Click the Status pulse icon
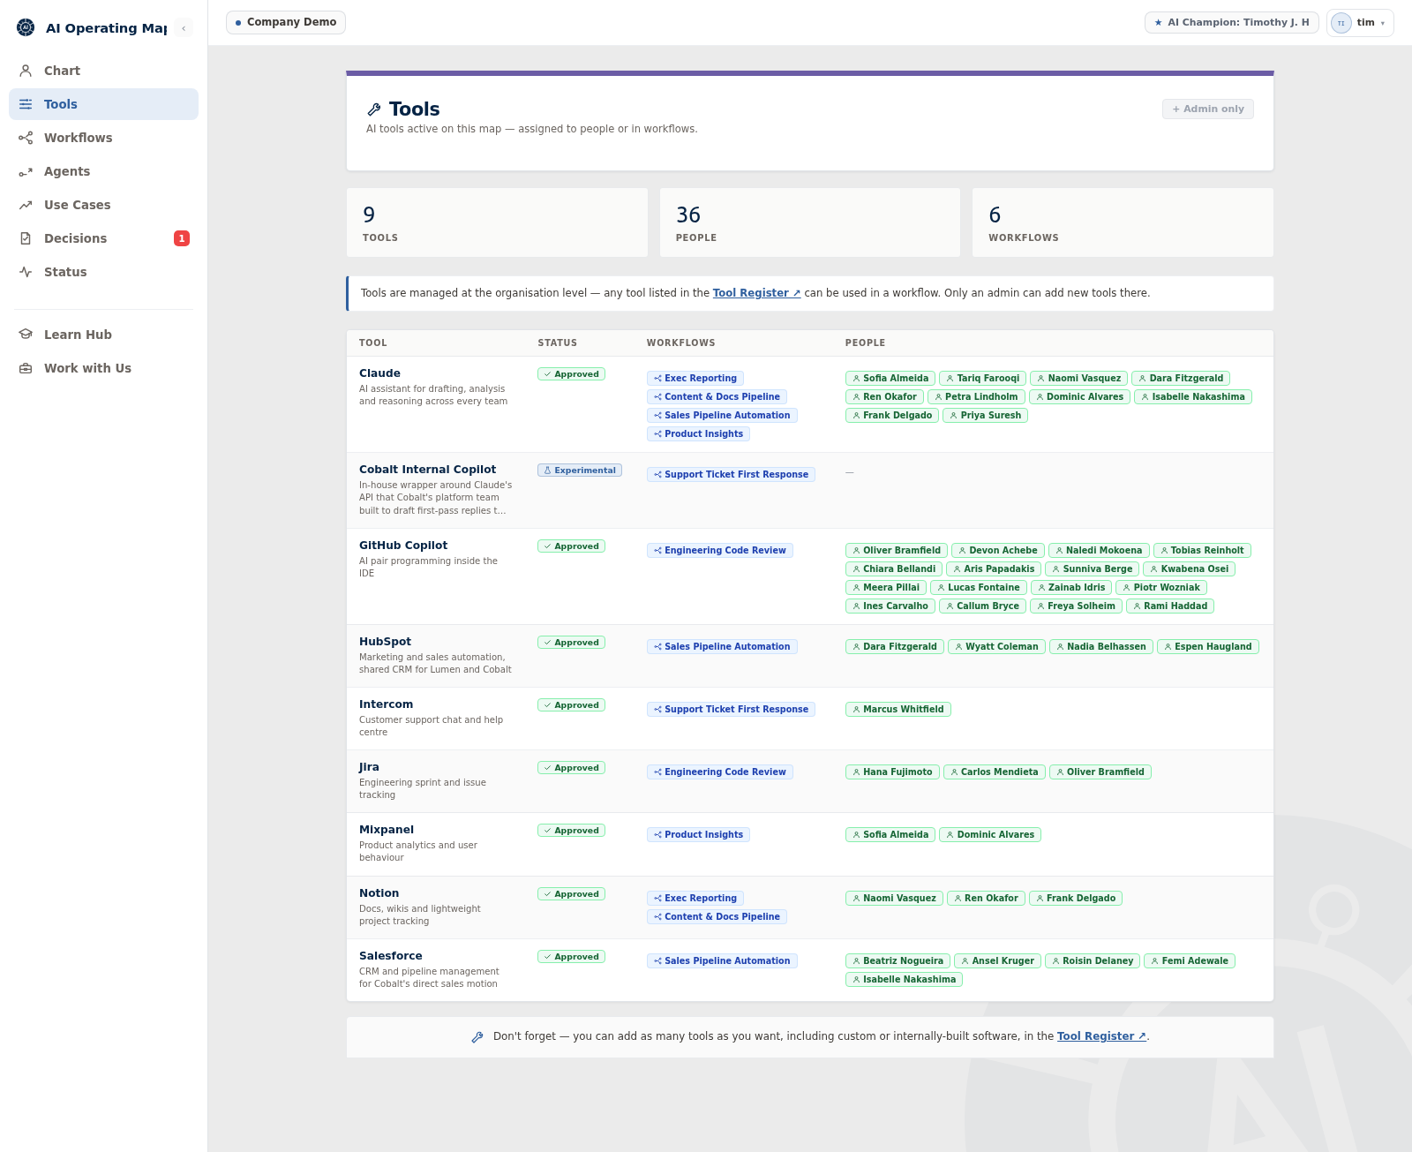The width and height of the screenshot is (1412, 1152). tap(26, 272)
